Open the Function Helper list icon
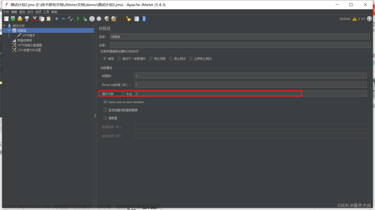The width and height of the screenshot is (375, 210). pyautogui.click(x=136, y=19)
